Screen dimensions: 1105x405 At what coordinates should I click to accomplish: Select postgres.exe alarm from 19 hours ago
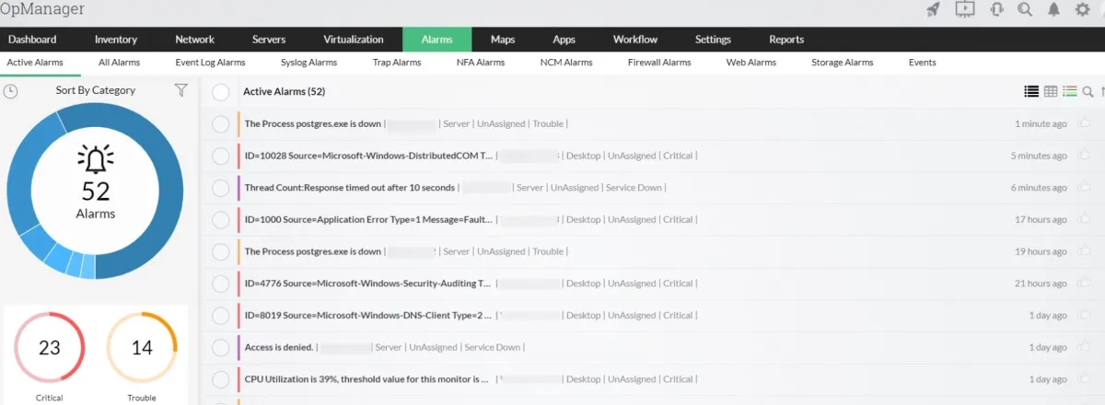[220, 251]
